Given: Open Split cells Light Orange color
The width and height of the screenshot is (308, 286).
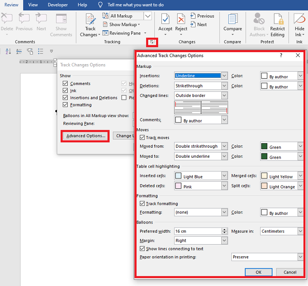Looking at the screenshot, I should tap(282, 185).
